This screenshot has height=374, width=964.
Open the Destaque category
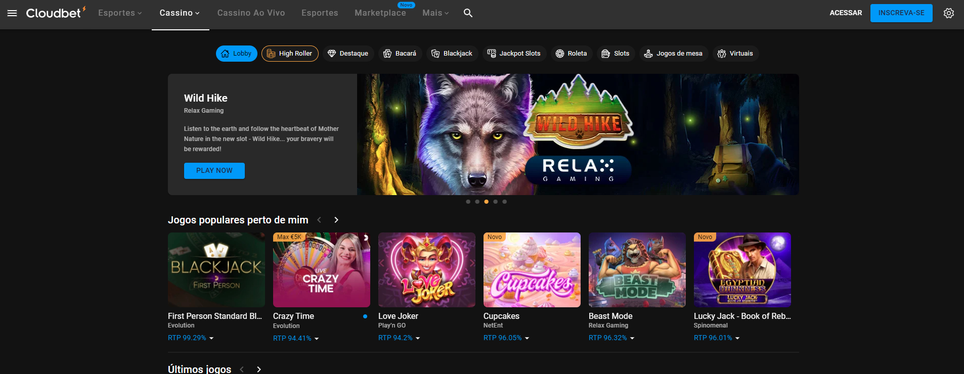(x=348, y=54)
